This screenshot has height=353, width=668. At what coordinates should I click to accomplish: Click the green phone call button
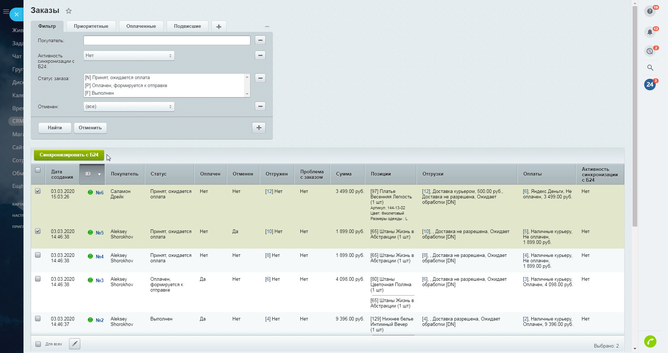tap(650, 341)
